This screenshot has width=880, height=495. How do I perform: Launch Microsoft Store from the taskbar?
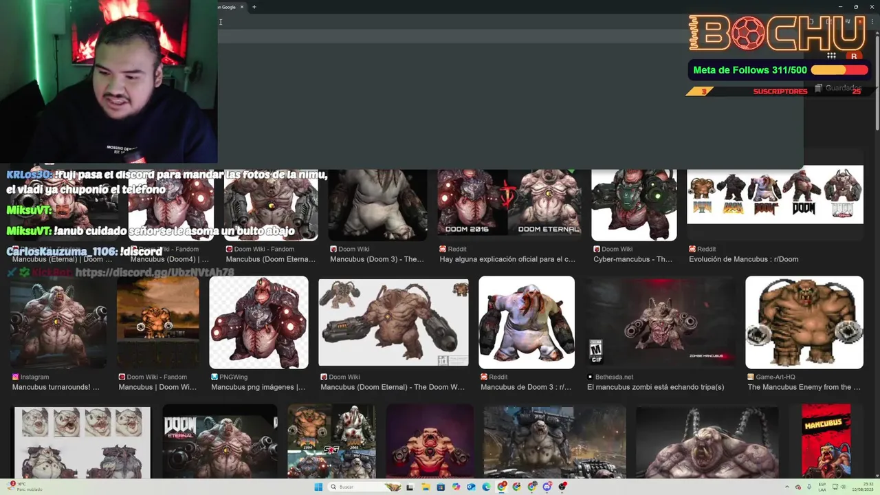(441, 487)
